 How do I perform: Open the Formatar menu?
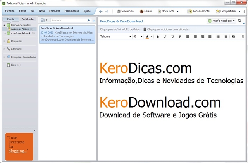click(x=55, y=11)
